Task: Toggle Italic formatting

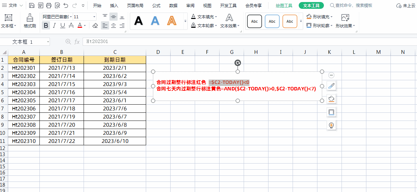Action: point(54,25)
